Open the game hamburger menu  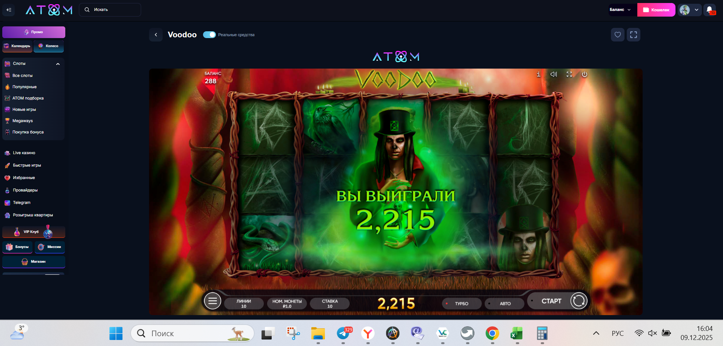coord(212,301)
